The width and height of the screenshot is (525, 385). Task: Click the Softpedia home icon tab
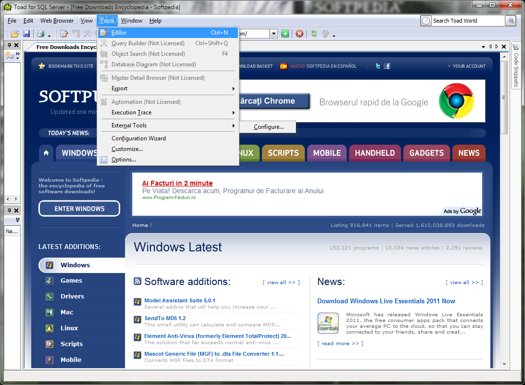(x=46, y=153)
